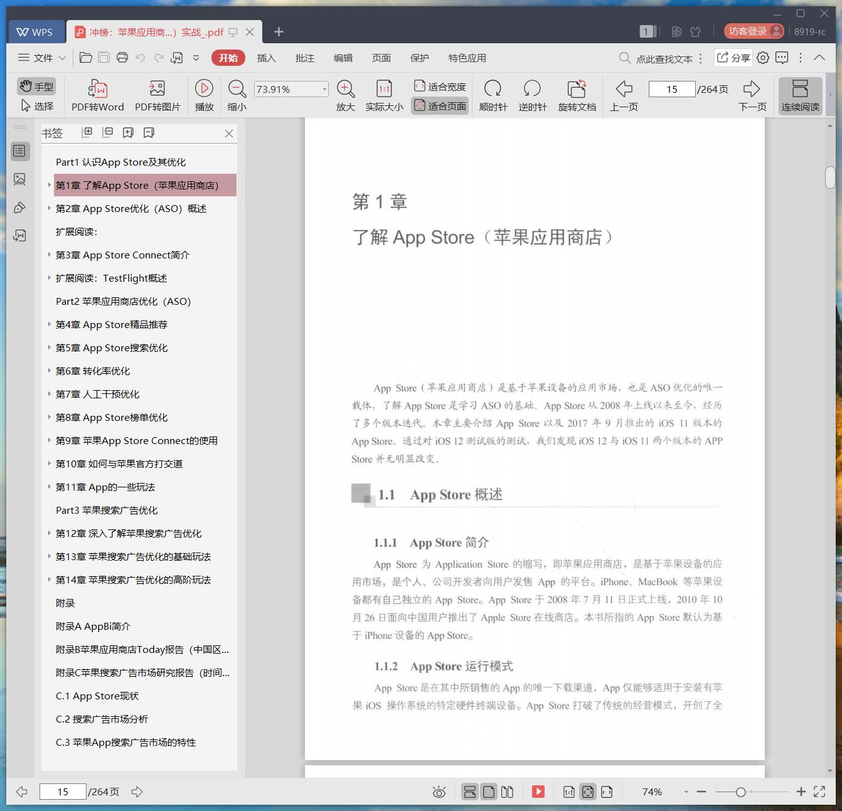Screen dimensions: 842x811
Task: Go to previous page 上一页
Action: [624, 95]
